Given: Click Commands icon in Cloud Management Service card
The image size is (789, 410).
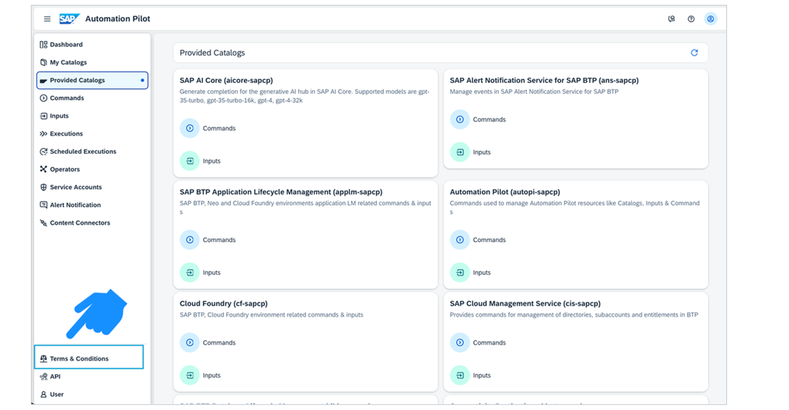Looking at the screenshot, I should tap(460, 342).
